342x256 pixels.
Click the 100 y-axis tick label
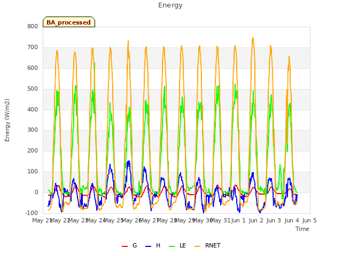coord(33,172)
